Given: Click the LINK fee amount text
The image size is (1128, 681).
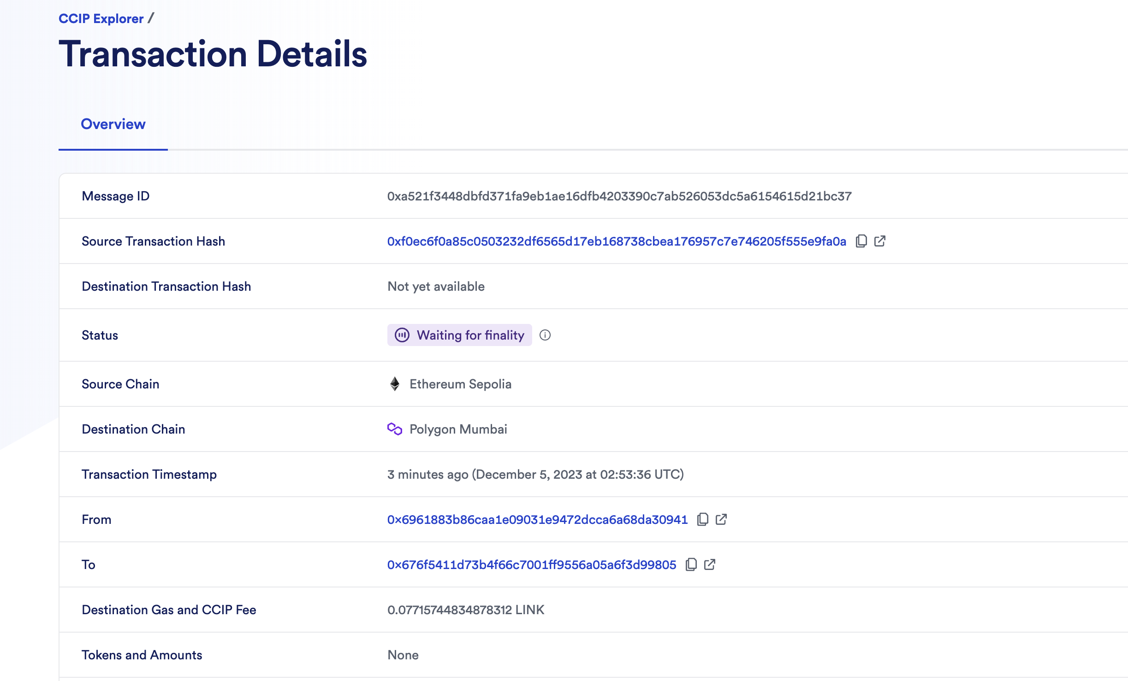Looking at the screenshot, I should 466,610.
